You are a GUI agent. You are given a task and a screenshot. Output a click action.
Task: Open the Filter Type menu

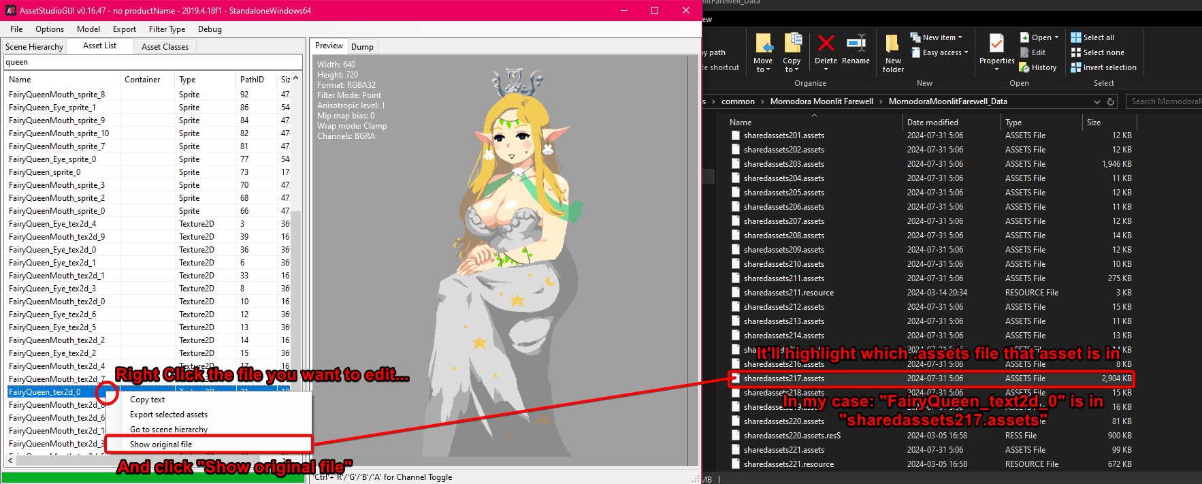click(x=167, y=29)
